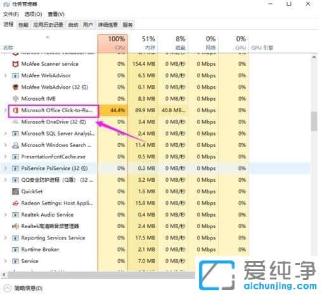Click the Service process icon

pyautogui.click(x=15, y=261)
